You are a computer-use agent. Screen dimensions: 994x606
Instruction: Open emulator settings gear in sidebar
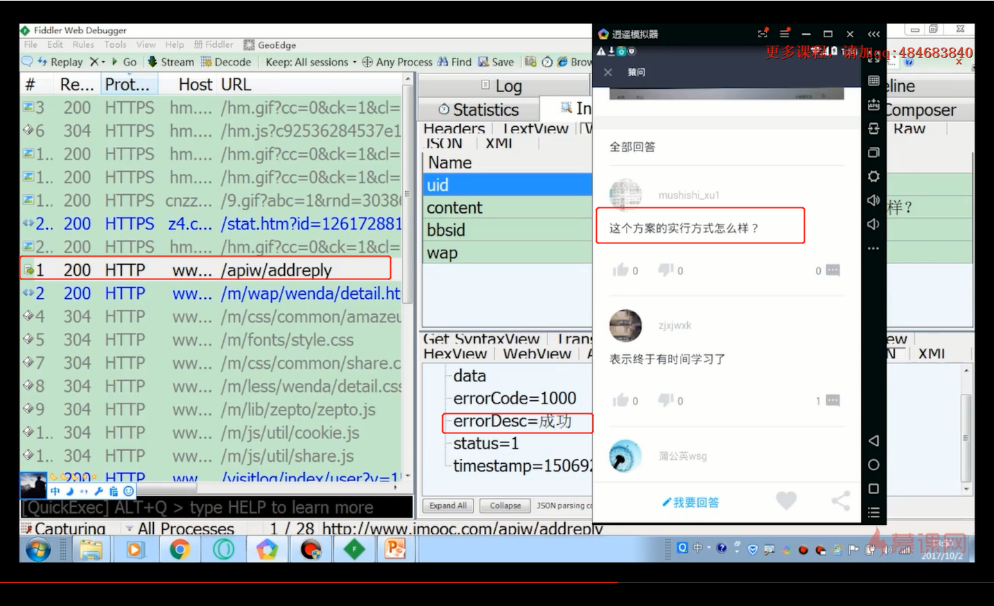point(873,176)
